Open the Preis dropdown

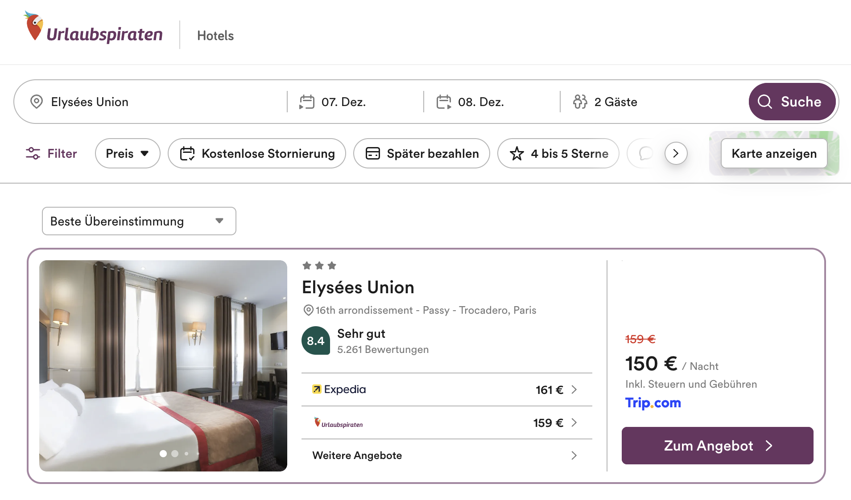point(127,153)
